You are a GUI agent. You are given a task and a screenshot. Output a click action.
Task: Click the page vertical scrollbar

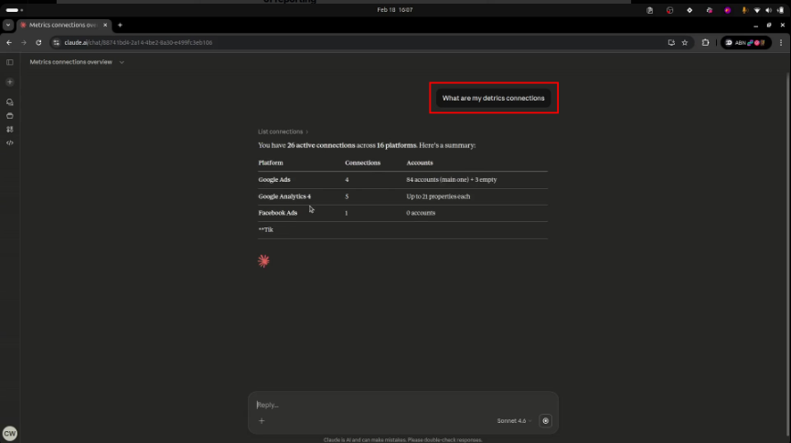click(x=787, y=252)
